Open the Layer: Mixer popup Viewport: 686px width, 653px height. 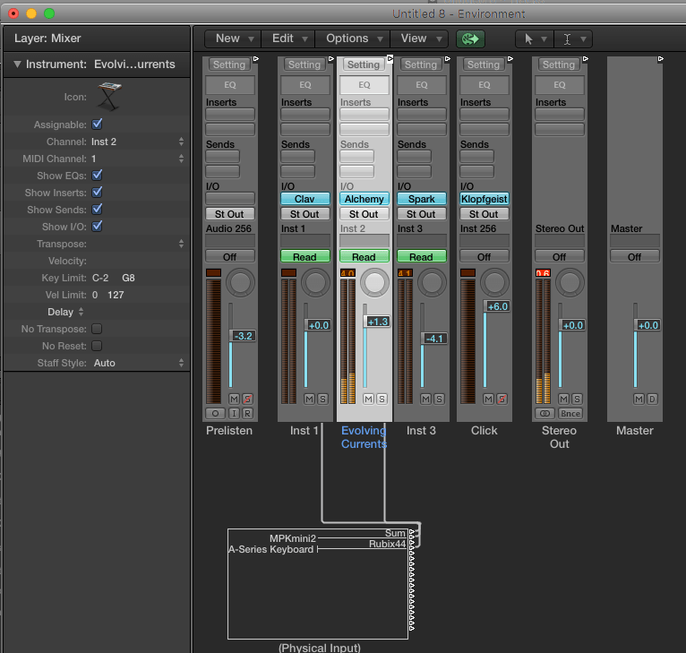47,39
